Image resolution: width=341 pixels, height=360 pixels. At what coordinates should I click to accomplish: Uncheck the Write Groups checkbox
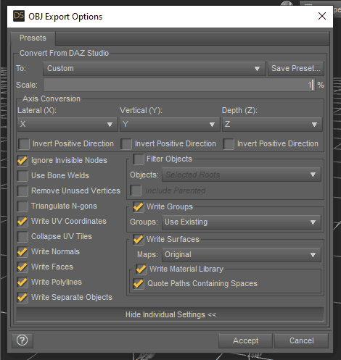point(139,207)
